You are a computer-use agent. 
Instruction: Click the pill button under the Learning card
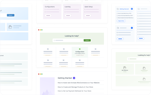click(68, 16)
